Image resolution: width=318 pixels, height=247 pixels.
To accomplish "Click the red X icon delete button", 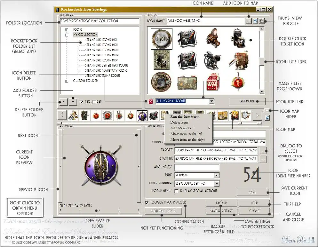I will point(150,101).
